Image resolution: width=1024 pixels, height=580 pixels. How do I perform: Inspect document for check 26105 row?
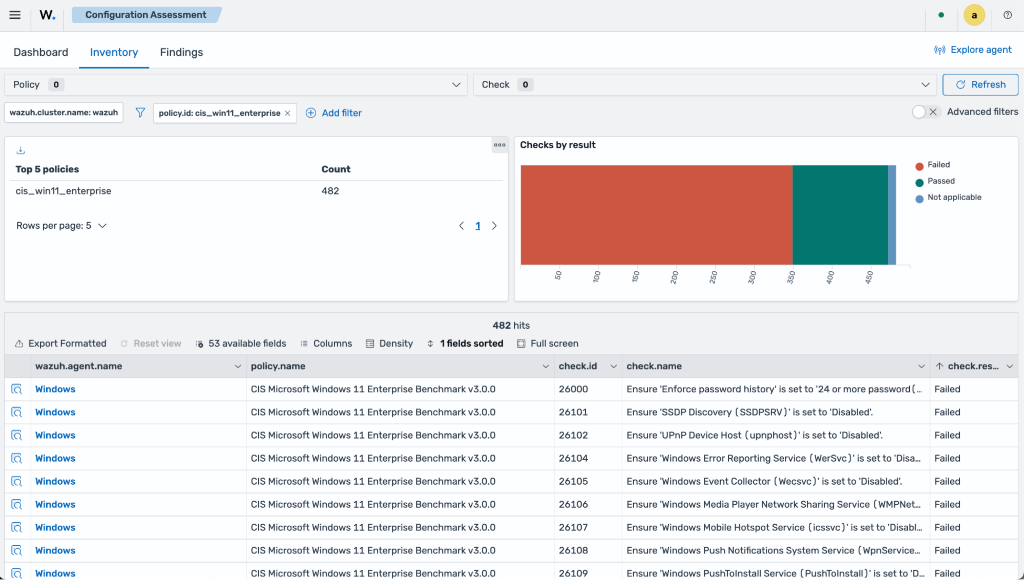17,481
